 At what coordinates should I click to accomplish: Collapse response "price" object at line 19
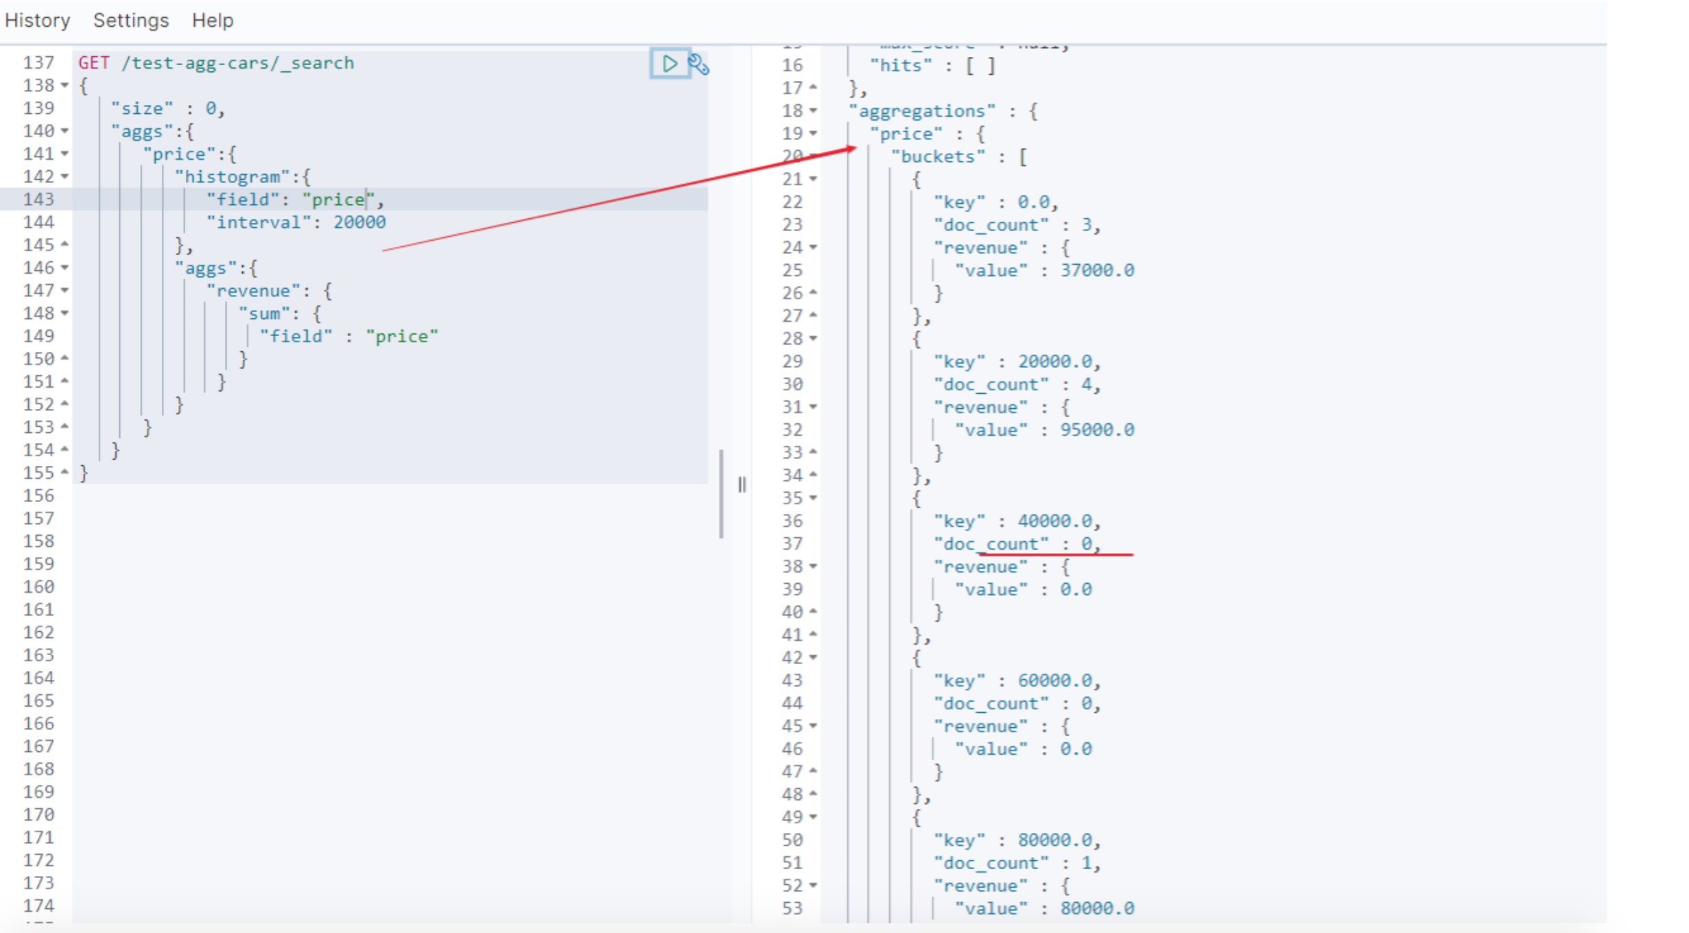tap(813, 134)
